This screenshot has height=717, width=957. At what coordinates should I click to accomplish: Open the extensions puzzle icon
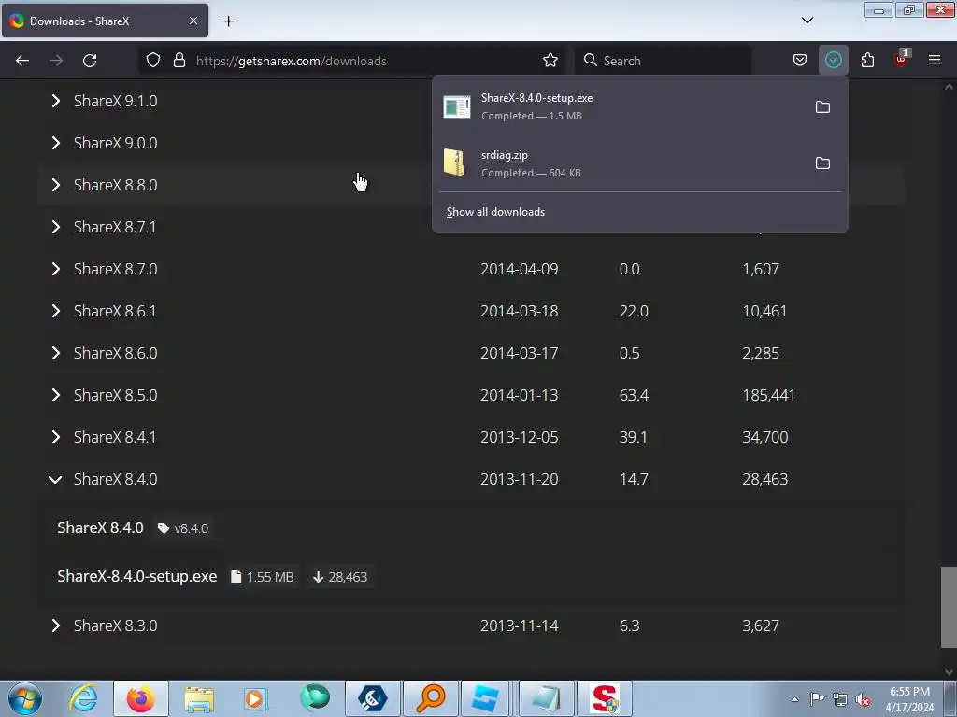click(x=867, y=61)
